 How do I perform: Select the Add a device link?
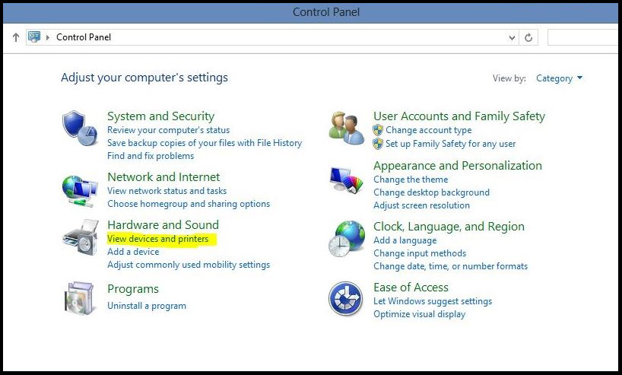click(x=133, y=252)
